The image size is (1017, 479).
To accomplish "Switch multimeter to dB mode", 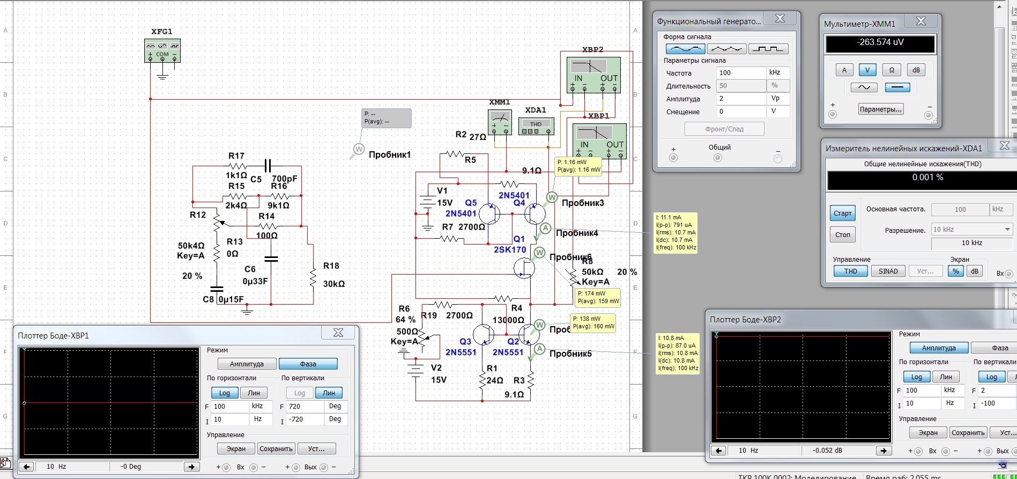I will (x=916, y=70).
